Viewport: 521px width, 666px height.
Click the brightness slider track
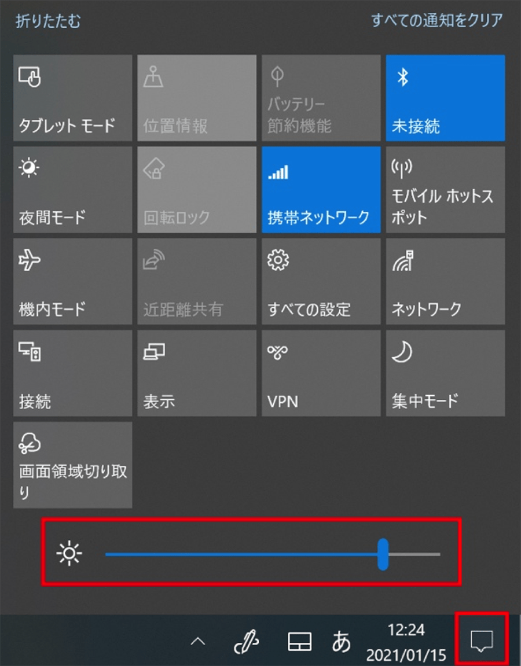pyautogui.click(x=273, y=554)
